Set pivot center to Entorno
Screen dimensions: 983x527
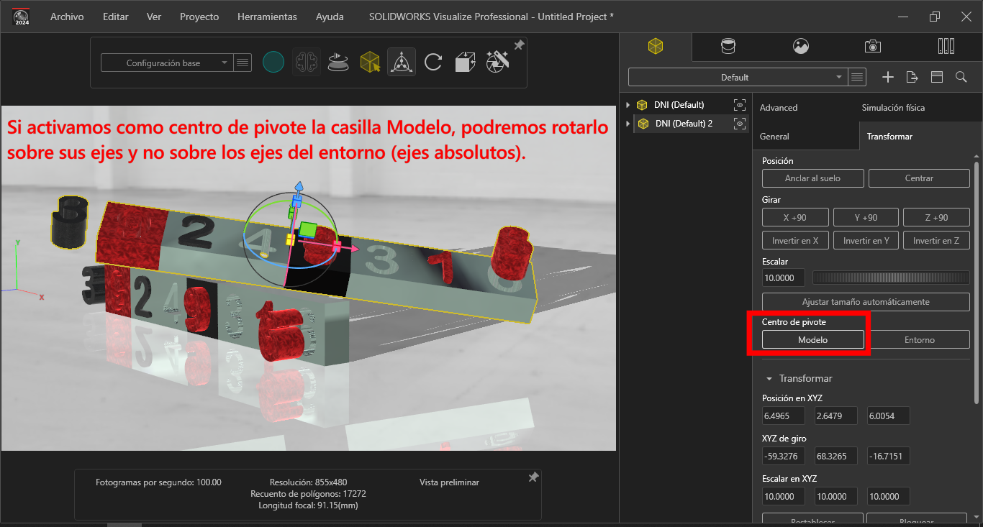pyautogui.click(x=919, y=340)
